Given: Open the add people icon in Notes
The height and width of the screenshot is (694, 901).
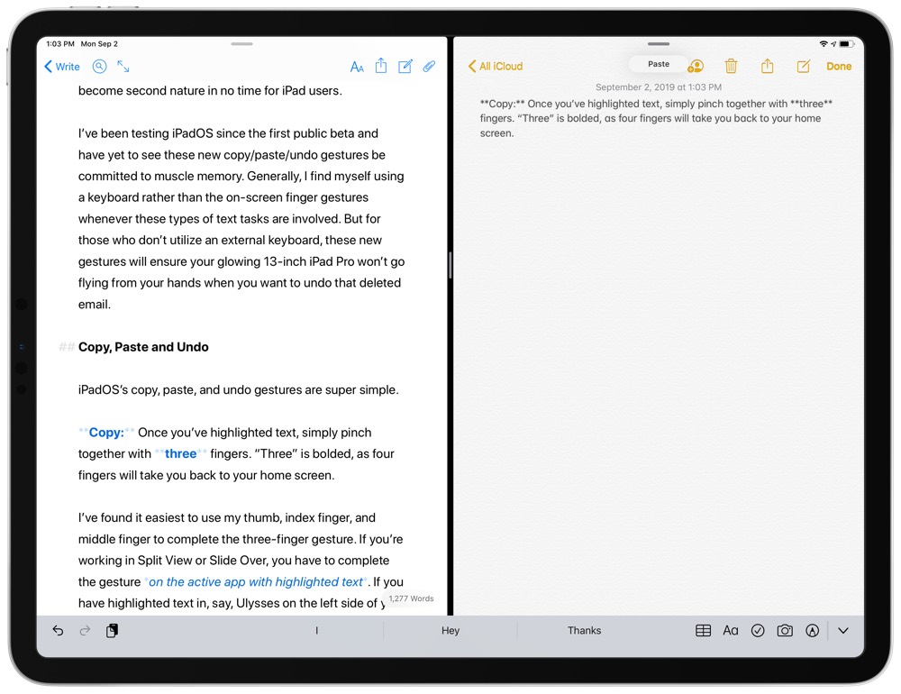Looking at the screenshot, I should pos(696,66).
